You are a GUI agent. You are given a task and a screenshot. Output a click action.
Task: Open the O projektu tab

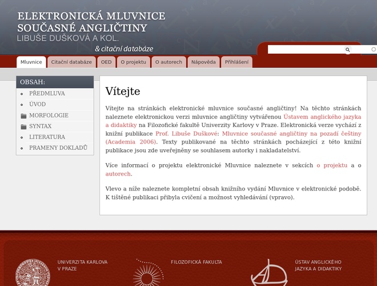(133, 62)
